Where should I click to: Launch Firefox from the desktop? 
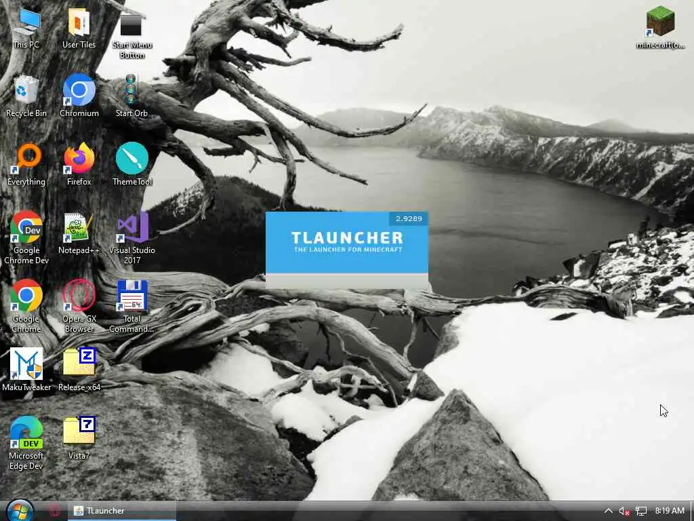pyautogui.click(x=79, y=164)
